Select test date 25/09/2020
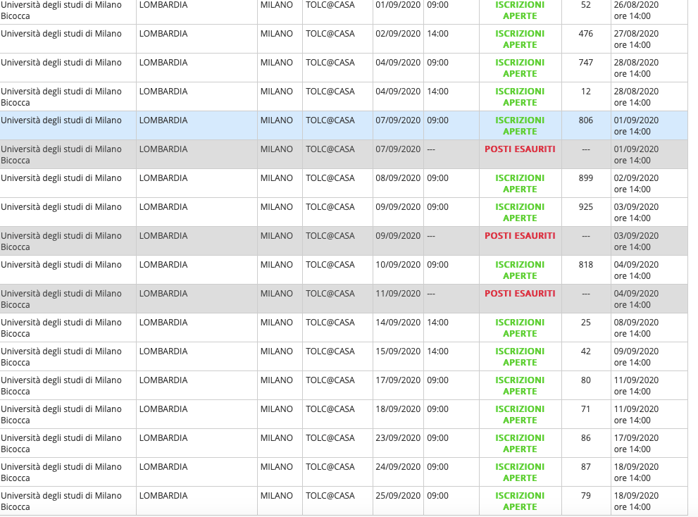Screen dimensions: 698x517 click(398, 496)
